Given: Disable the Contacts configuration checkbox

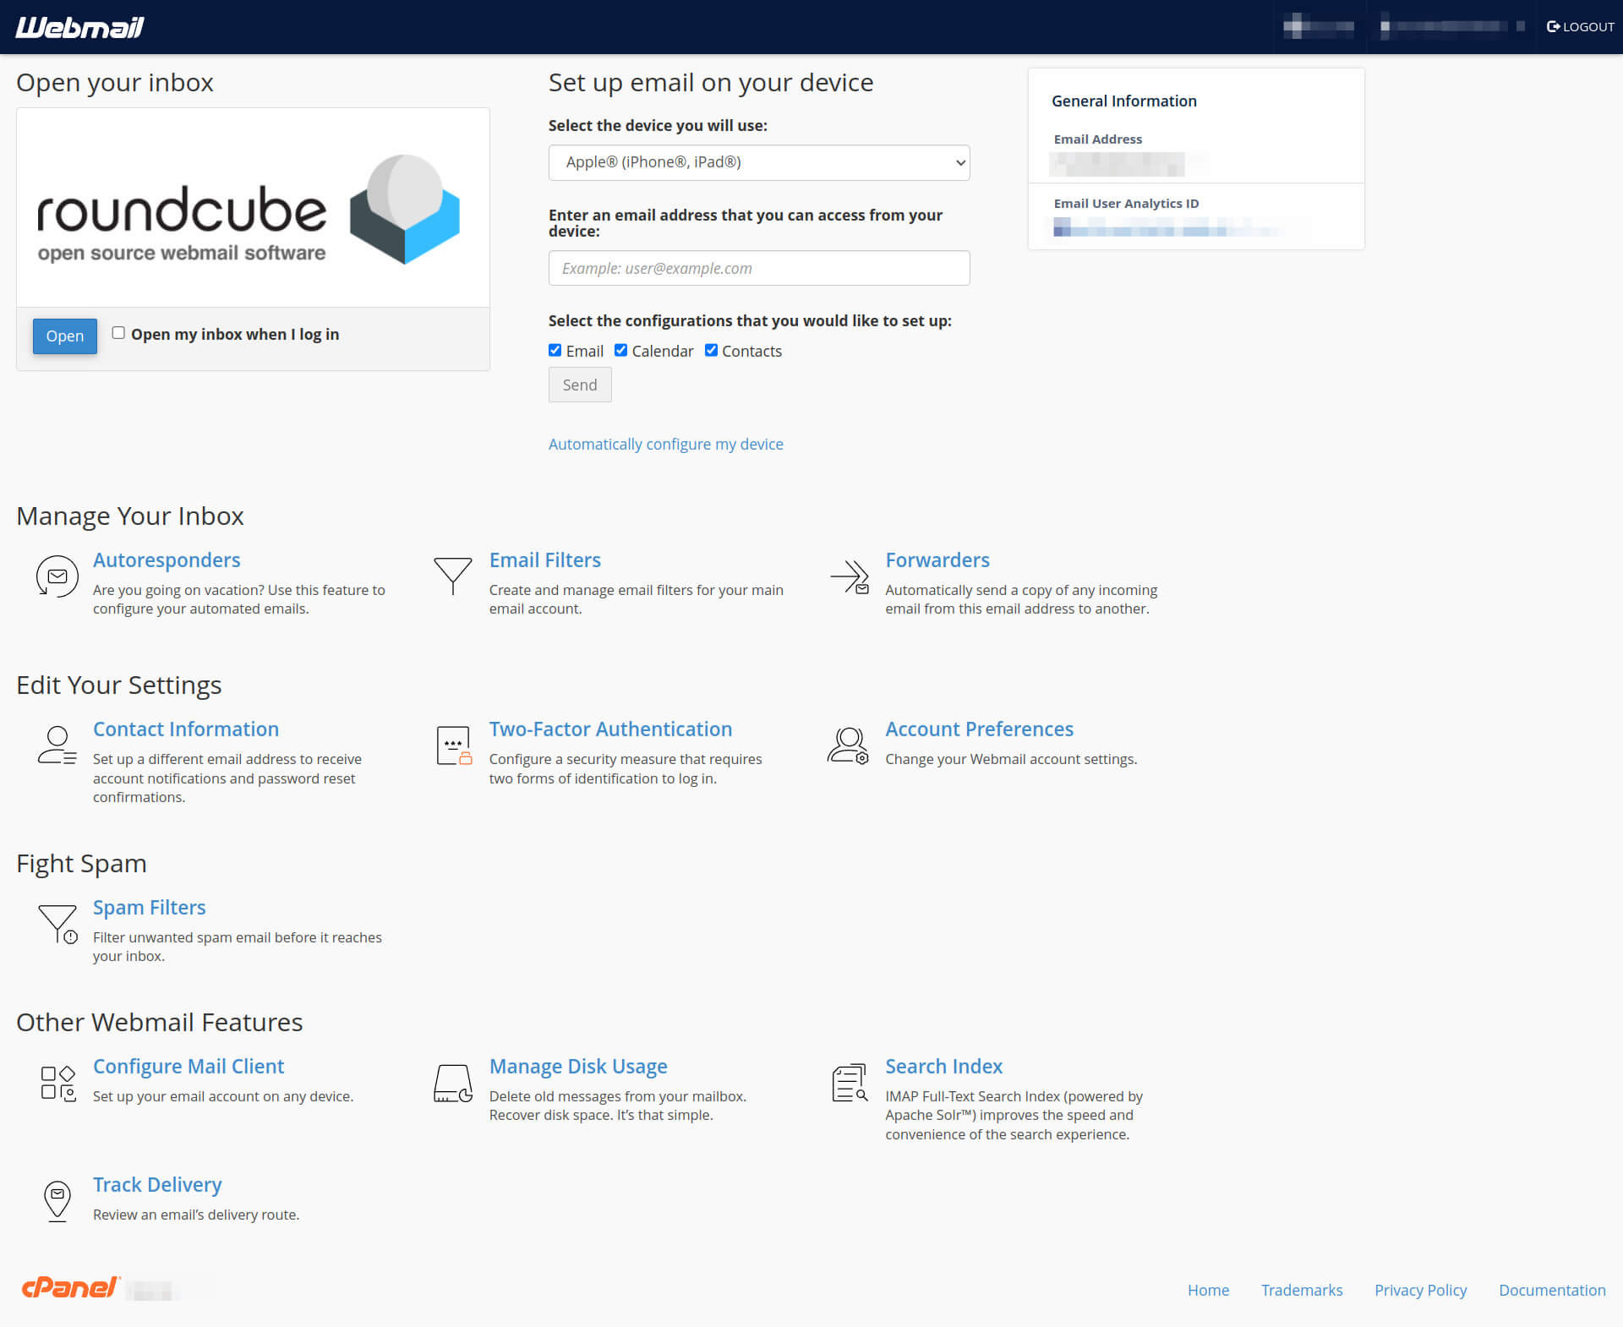Looking at the screenshot, I should click(x=711, y=350).
